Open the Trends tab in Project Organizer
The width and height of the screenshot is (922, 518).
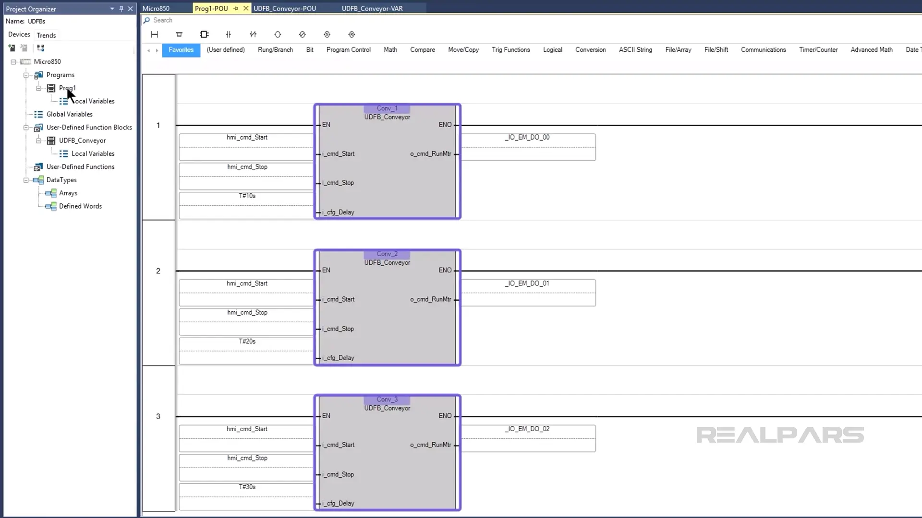(46, 35)
